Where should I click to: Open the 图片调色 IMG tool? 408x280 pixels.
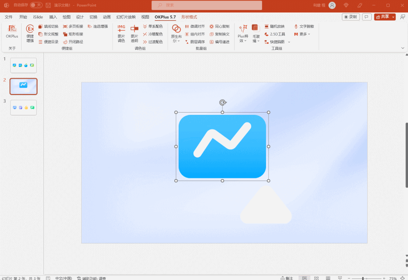tap(121, 33)
